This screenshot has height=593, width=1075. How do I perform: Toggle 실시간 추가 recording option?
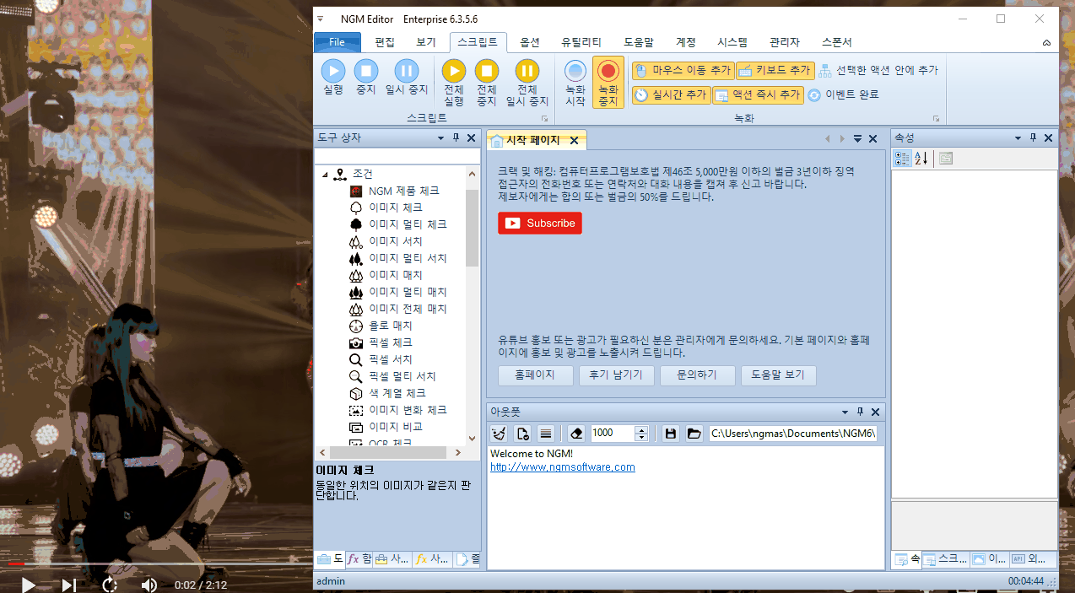670,95
